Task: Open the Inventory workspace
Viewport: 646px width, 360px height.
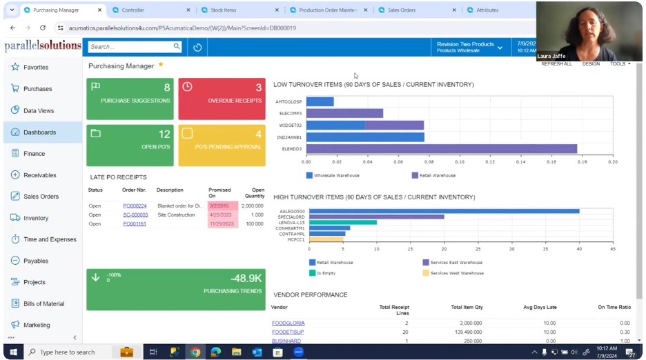Action: tap(35, 218)
